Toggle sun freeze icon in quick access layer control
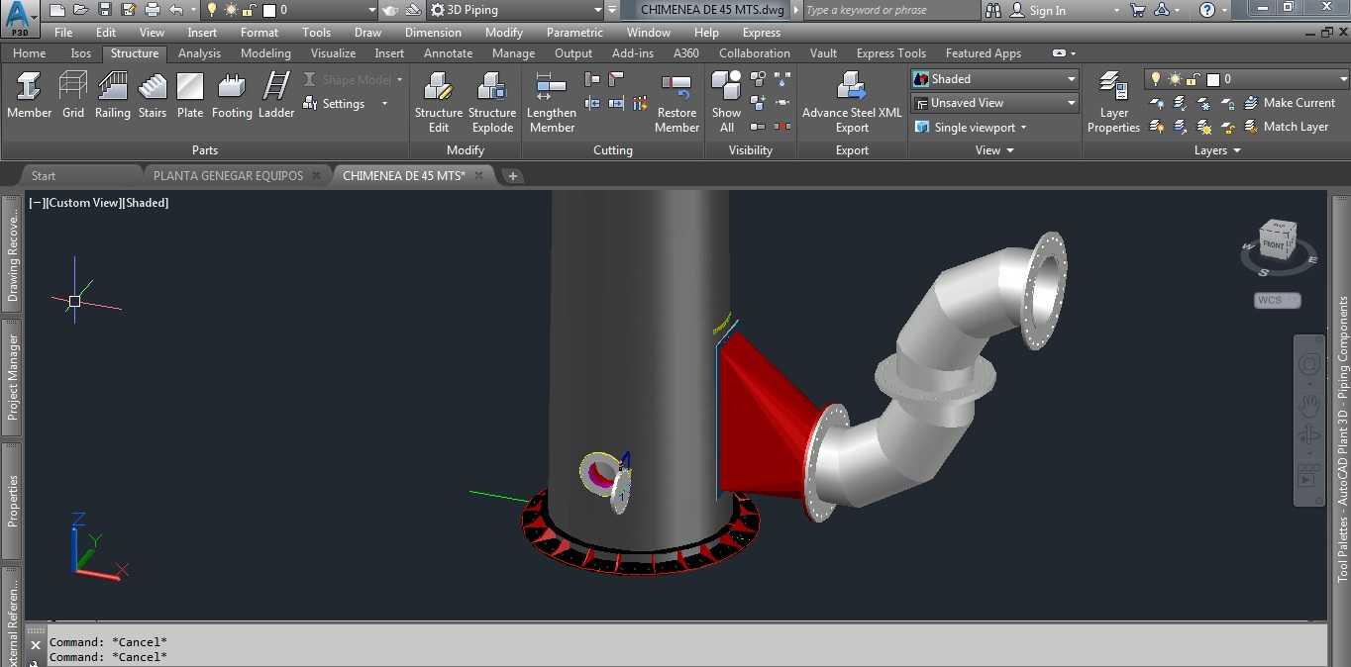The width and height of the screenshot is (1351, 667). point(231,10)
